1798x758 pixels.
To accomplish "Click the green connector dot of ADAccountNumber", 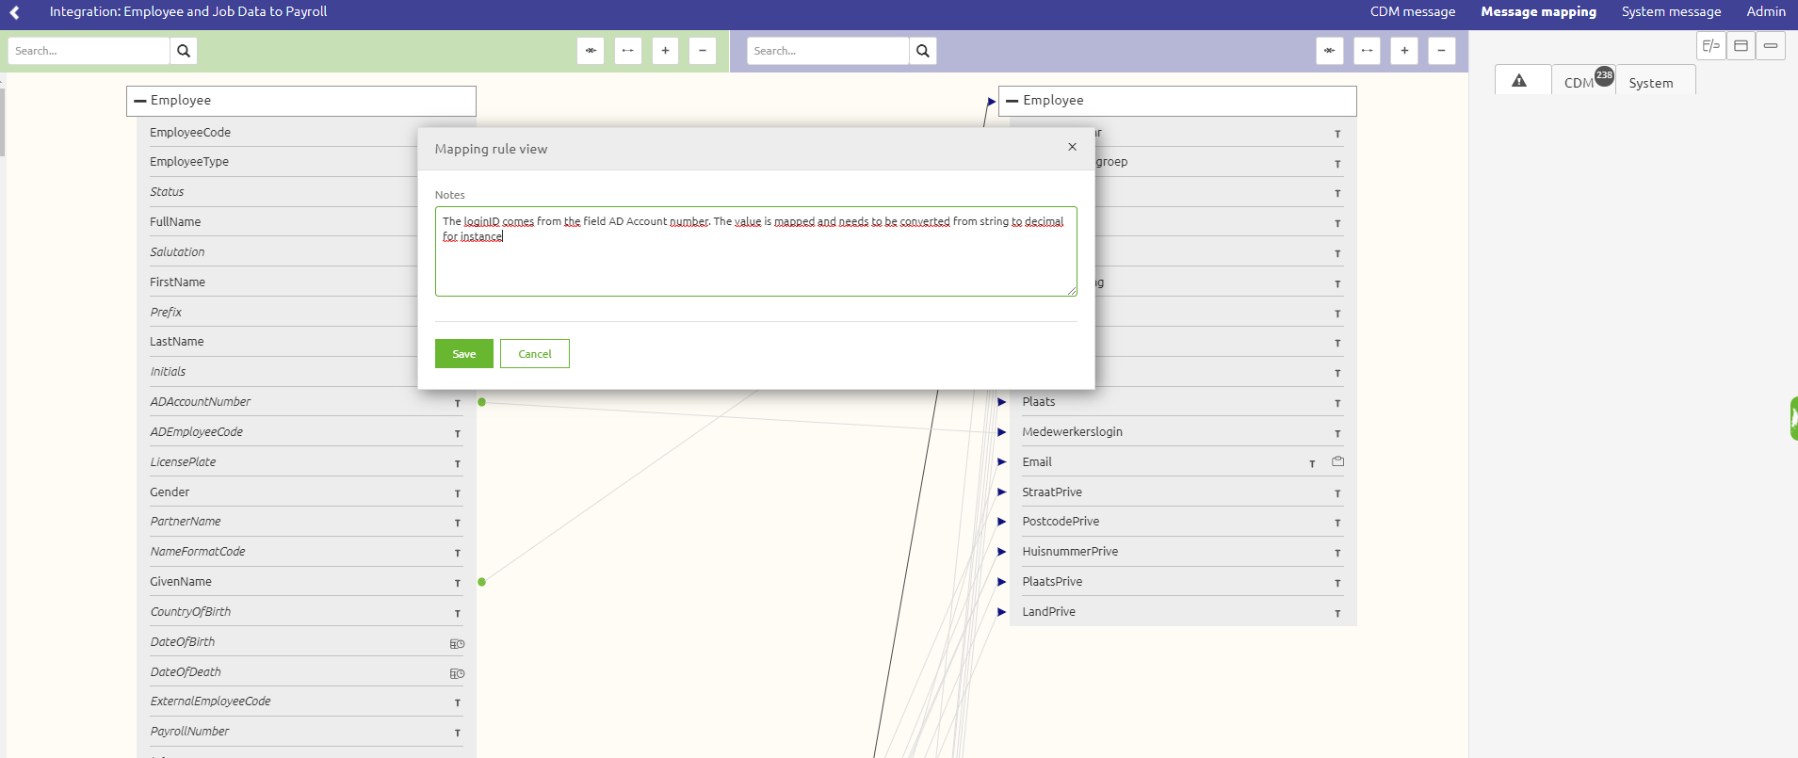I will click(x=481, y=402).
